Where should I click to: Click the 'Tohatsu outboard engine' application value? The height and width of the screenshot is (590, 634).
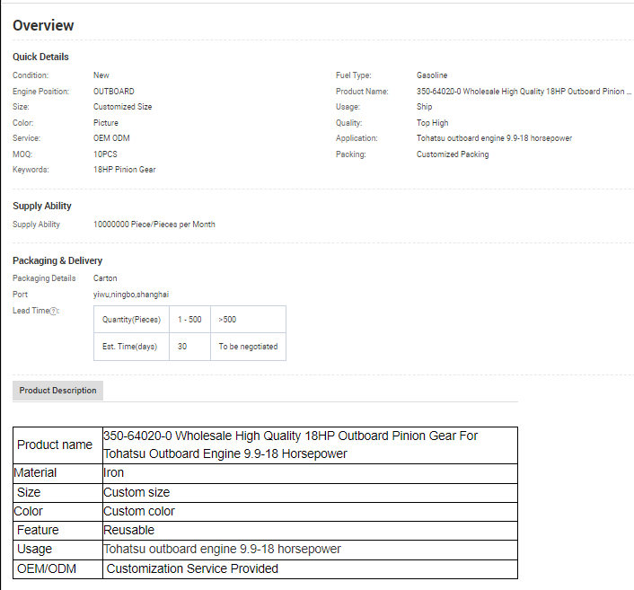point(494,138)
